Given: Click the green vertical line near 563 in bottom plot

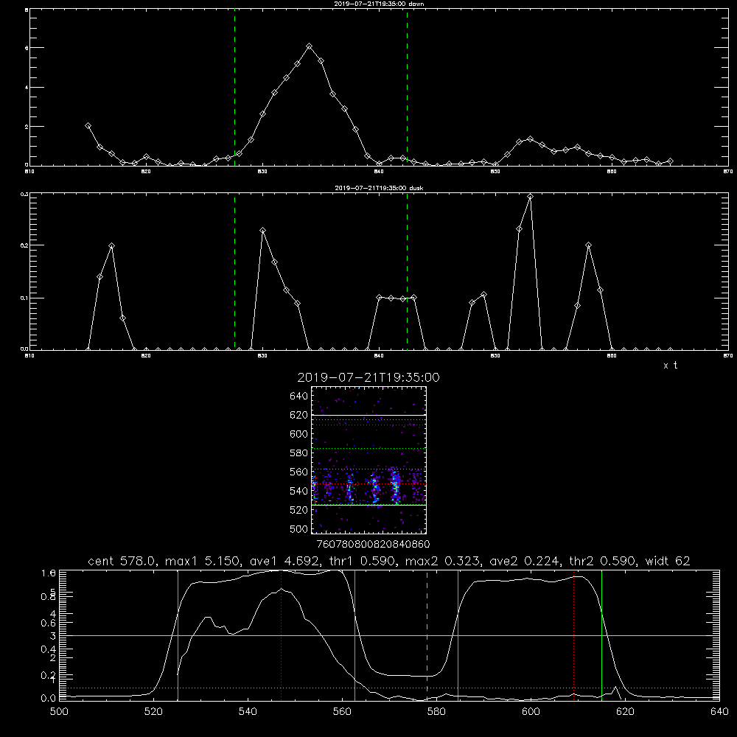Looking at the screenshot, I should coord(354,635).
